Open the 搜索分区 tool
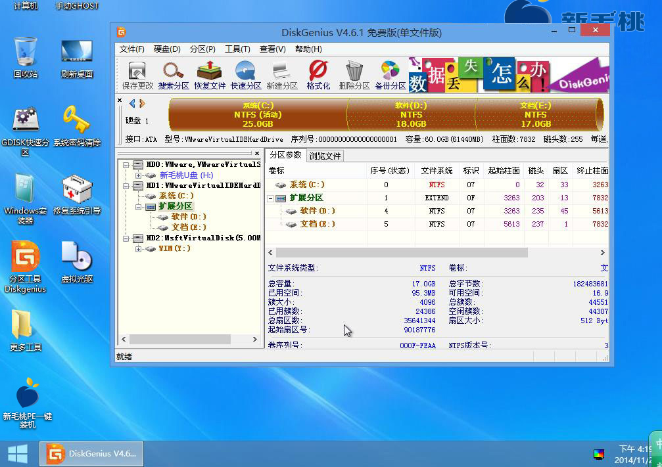The width and height of the screenshot is (662, 467). coord(174,75)
